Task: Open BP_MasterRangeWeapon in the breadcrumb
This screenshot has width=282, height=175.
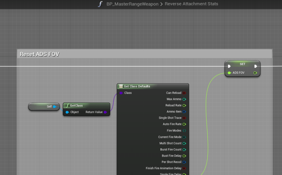Action: pyautogui.click(x=132, y=4)
